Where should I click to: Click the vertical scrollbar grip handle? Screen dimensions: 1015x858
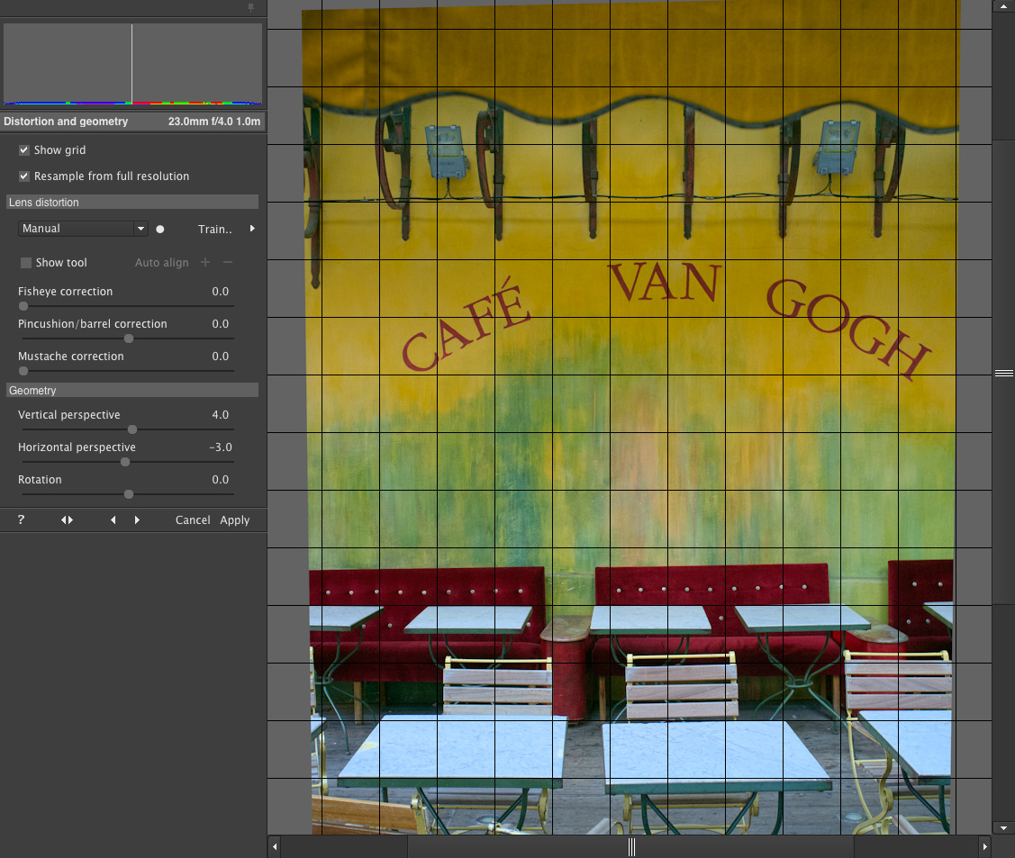coord(1004,374)
